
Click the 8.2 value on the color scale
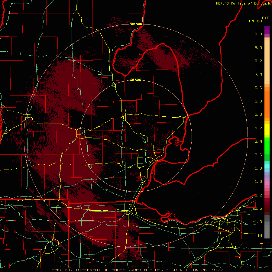[258, 61]
